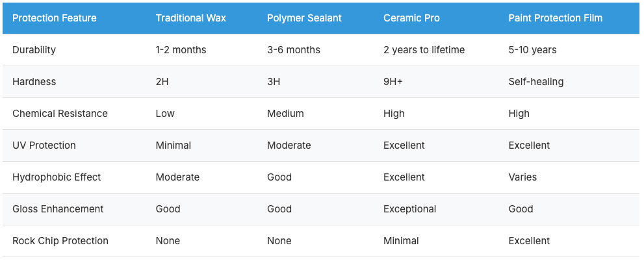Screen dimensions: 644x265
Task: Click the "2 years to lifetime" cell
Action: (424, 50)
